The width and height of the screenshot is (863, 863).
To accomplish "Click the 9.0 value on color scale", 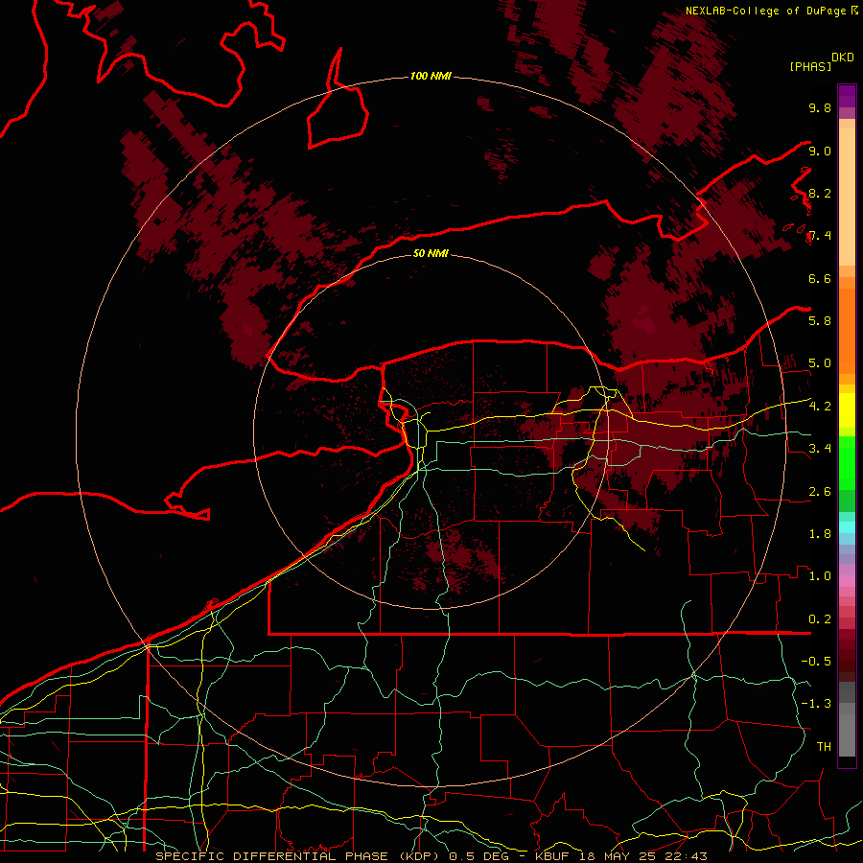I will [820, 151].
